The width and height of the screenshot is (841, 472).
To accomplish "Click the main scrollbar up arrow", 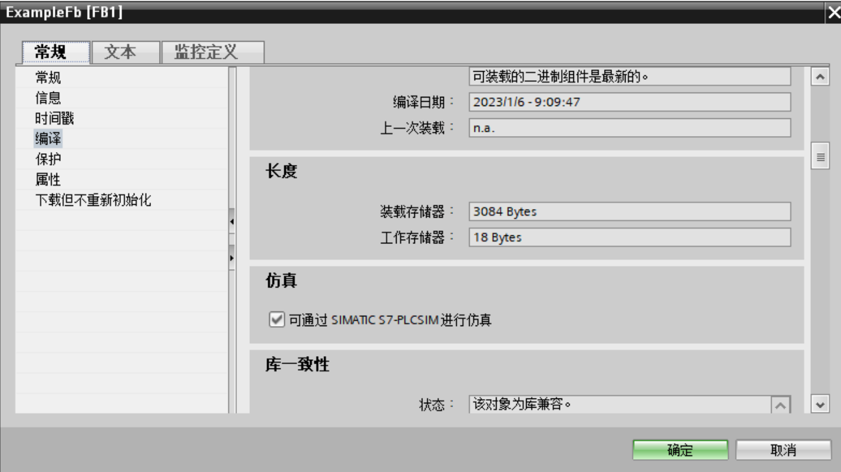I will tap(820, 77).
